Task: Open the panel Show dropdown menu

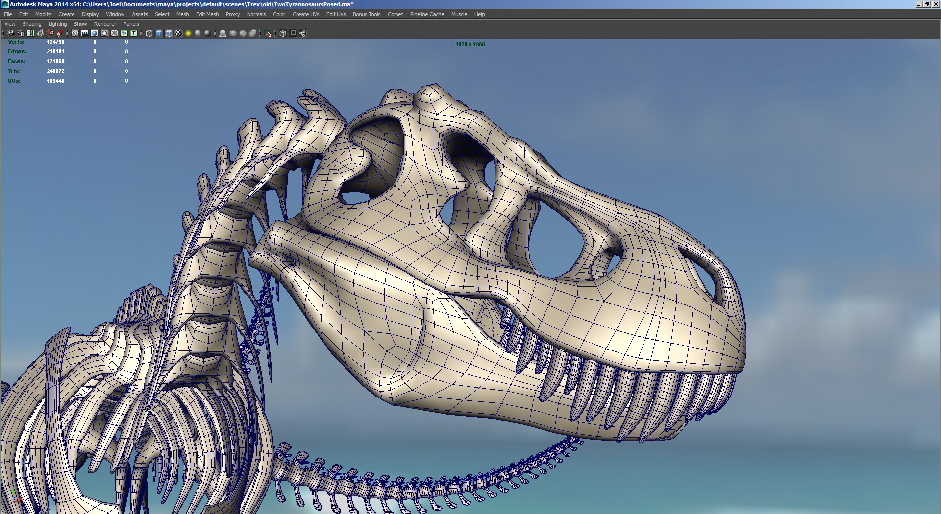Action: pos(80,24)
